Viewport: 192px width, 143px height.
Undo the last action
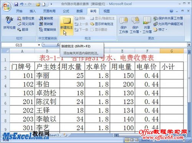pyautogui.click(x=22, y=4)
